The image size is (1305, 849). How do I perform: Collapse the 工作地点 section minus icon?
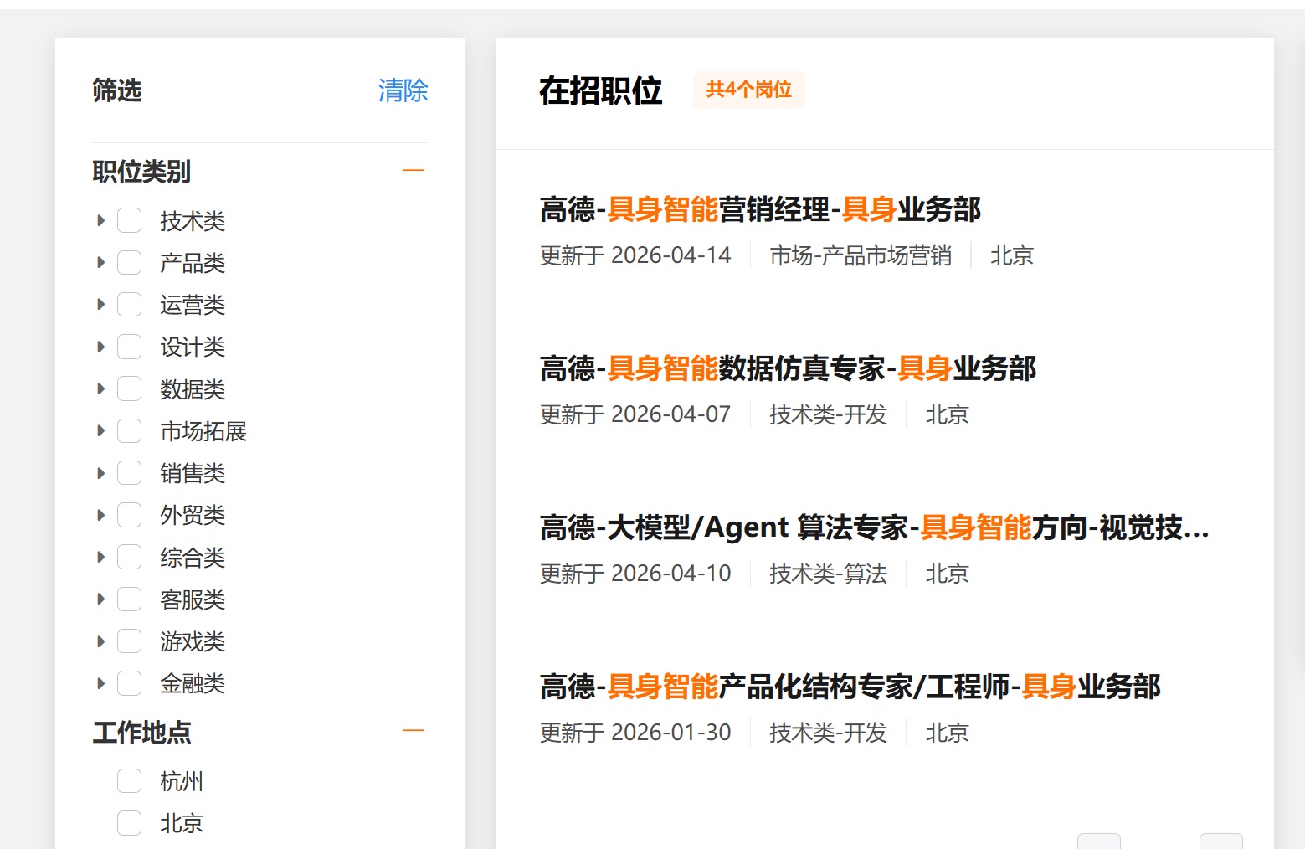(x=414, y=731)
